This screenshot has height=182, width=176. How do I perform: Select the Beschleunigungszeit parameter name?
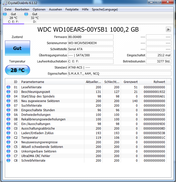[x=36, y=92]
